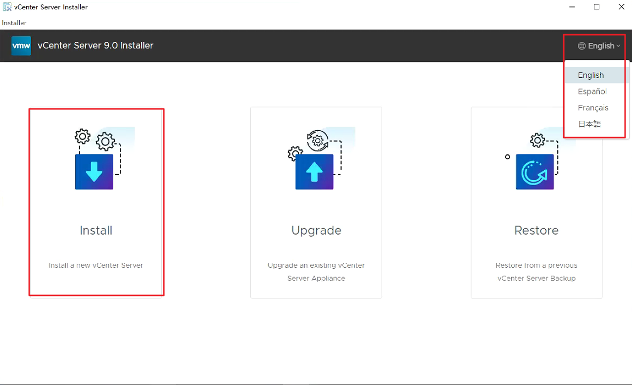Click the Restore card title
Image resolution: width=632 pixels, height=385 pixels.
536,231
